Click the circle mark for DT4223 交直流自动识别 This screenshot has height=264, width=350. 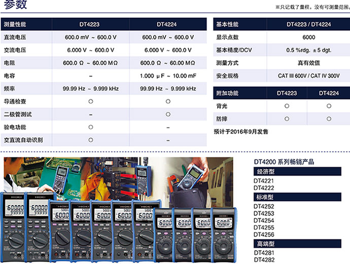coord(91,140)
